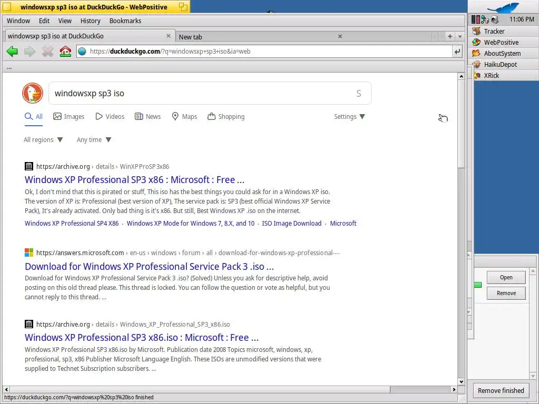Screen dimensions: 539x404
Task: Open Windows XP Professional SP3 x86 result
Action: click(x=134, y=180)
